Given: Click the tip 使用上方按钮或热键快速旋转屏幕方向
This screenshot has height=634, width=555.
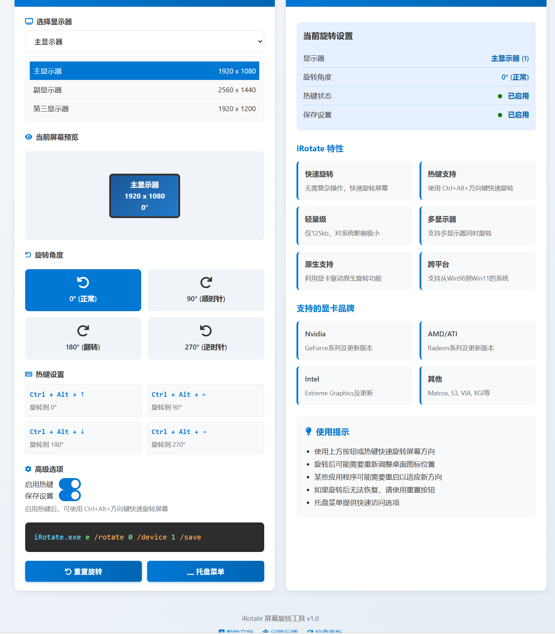Looking at the screenshot, I should pos(374,451).
